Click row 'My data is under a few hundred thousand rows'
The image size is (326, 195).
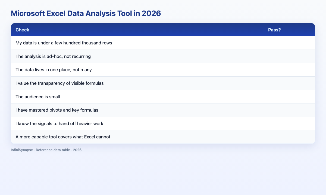pos(163,43)
